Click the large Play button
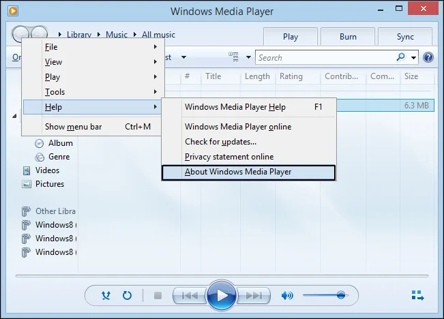Screen dimensions: 444x319 pos(222,296)
